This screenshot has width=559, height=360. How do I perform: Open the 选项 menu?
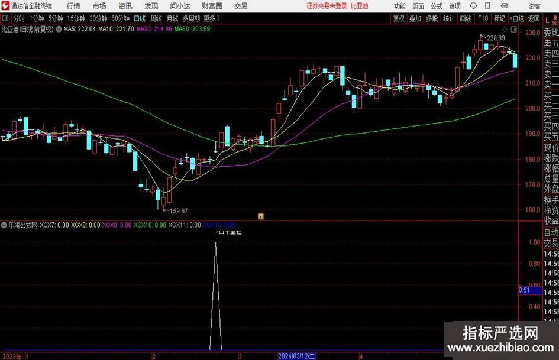coord(454,6)
